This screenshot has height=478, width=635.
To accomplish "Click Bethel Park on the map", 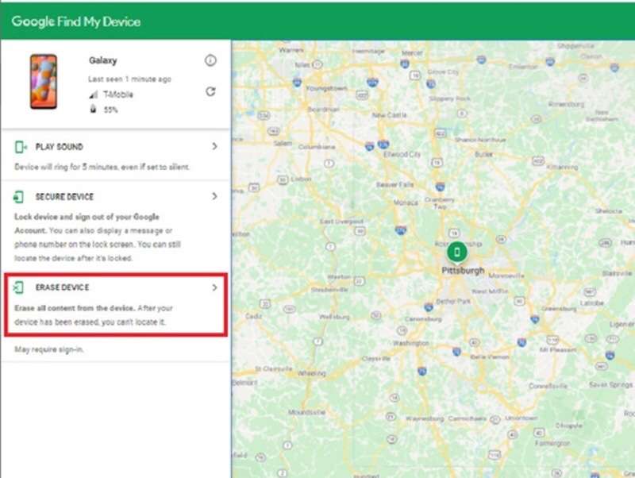I will coord(452,302).
